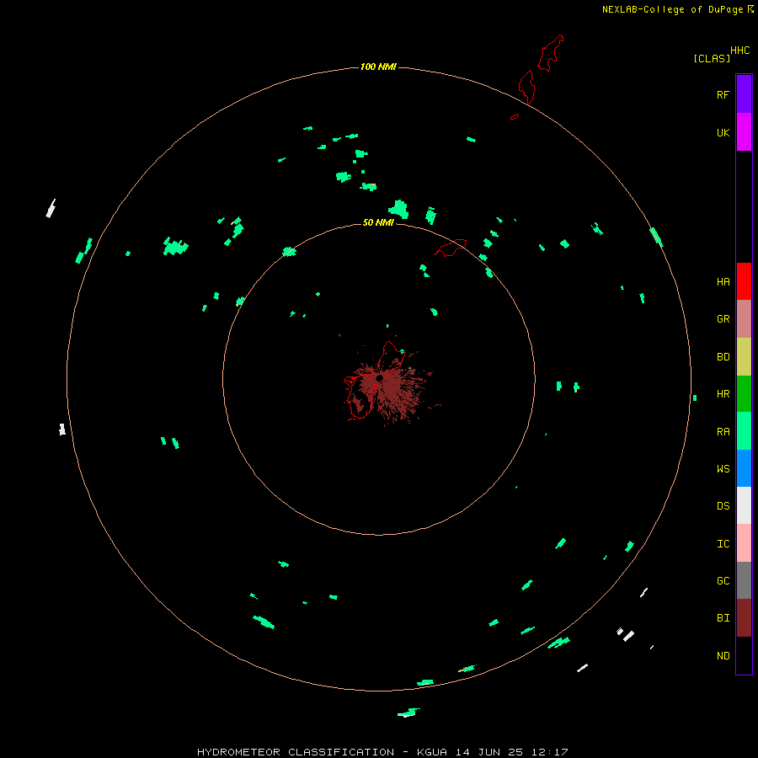The width and height of the screenshot is (758, 758).
Task: Click the HA legend label
Action: pyautogui.click(x=723, y=281)
